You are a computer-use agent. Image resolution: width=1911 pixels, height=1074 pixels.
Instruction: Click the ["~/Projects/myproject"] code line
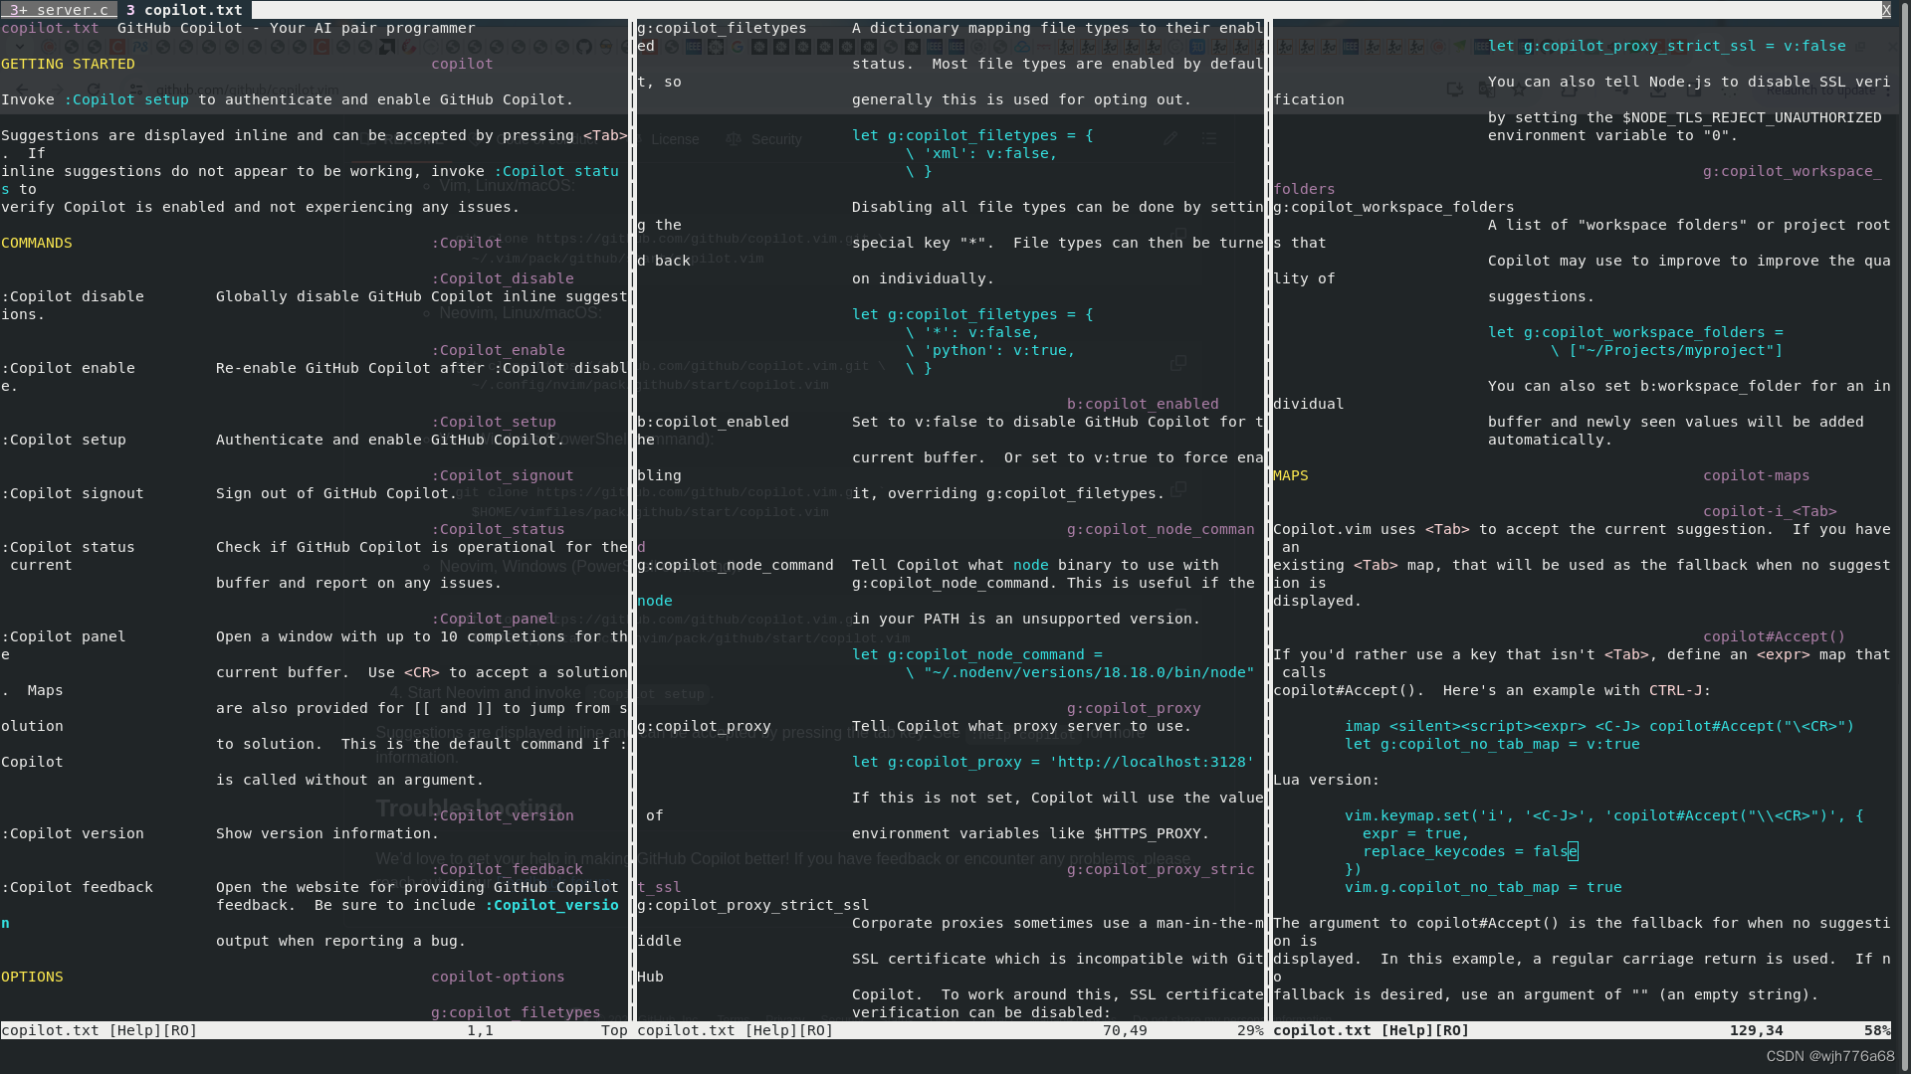[1667, 350]
